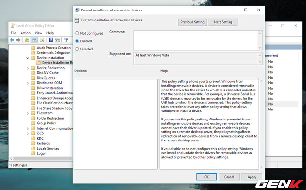Select Folder Redirection in the tree

coord(50,118)
